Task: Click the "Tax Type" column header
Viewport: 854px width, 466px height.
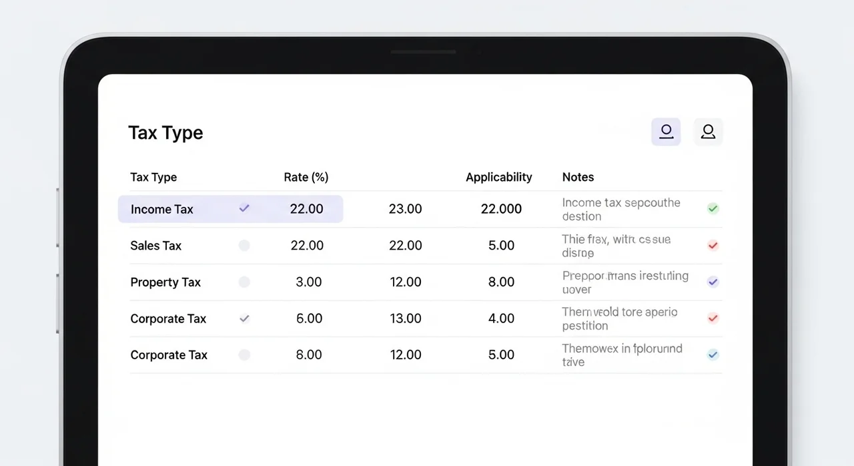Action: (x=153, y=177)
